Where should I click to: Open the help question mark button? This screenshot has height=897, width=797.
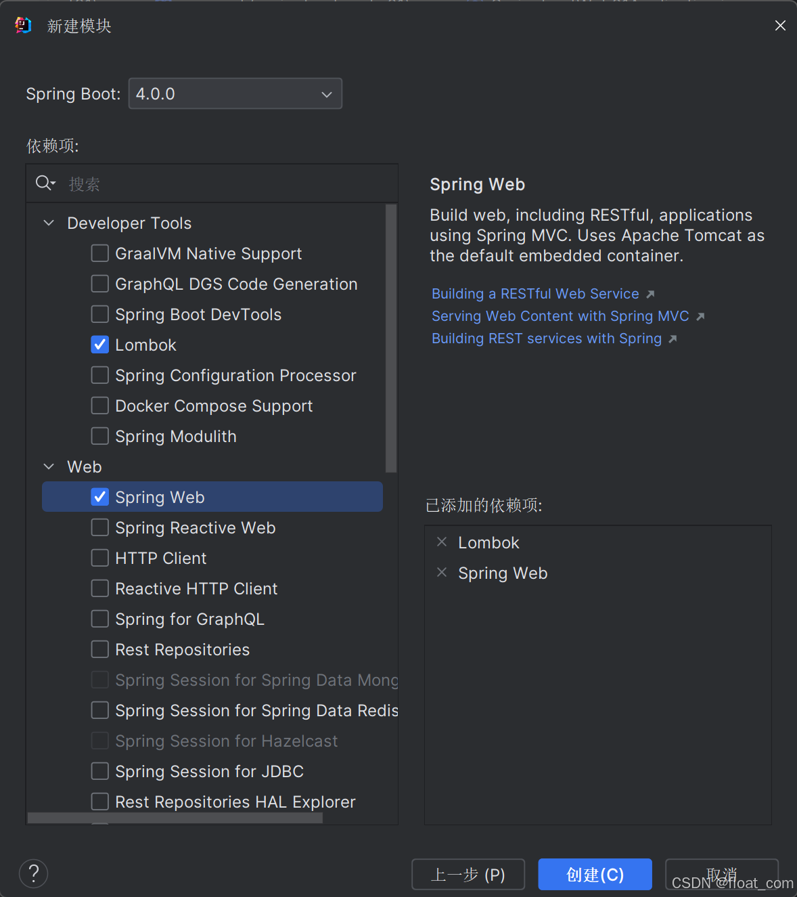pos(33,873)
